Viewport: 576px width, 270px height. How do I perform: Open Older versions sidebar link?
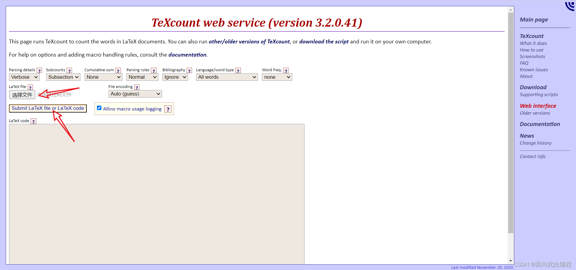[x=535, y=113]
